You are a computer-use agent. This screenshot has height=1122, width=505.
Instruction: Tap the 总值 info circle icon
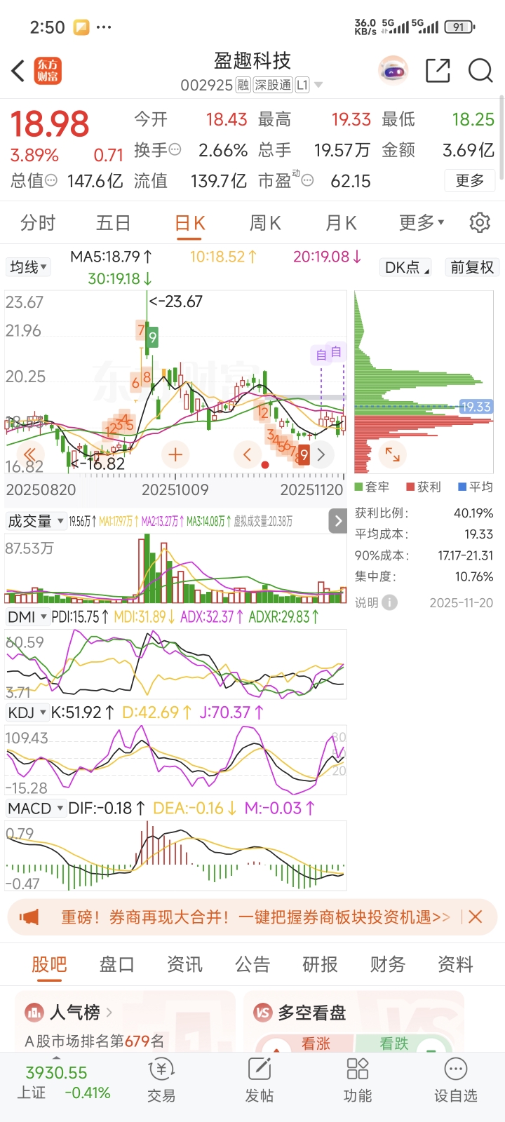pos(51,180)
